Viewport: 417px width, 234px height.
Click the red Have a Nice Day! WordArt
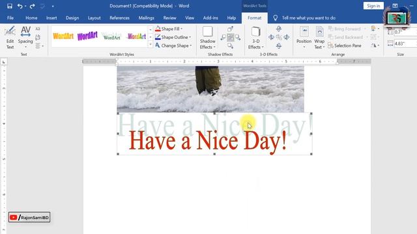tap(208, 142)
